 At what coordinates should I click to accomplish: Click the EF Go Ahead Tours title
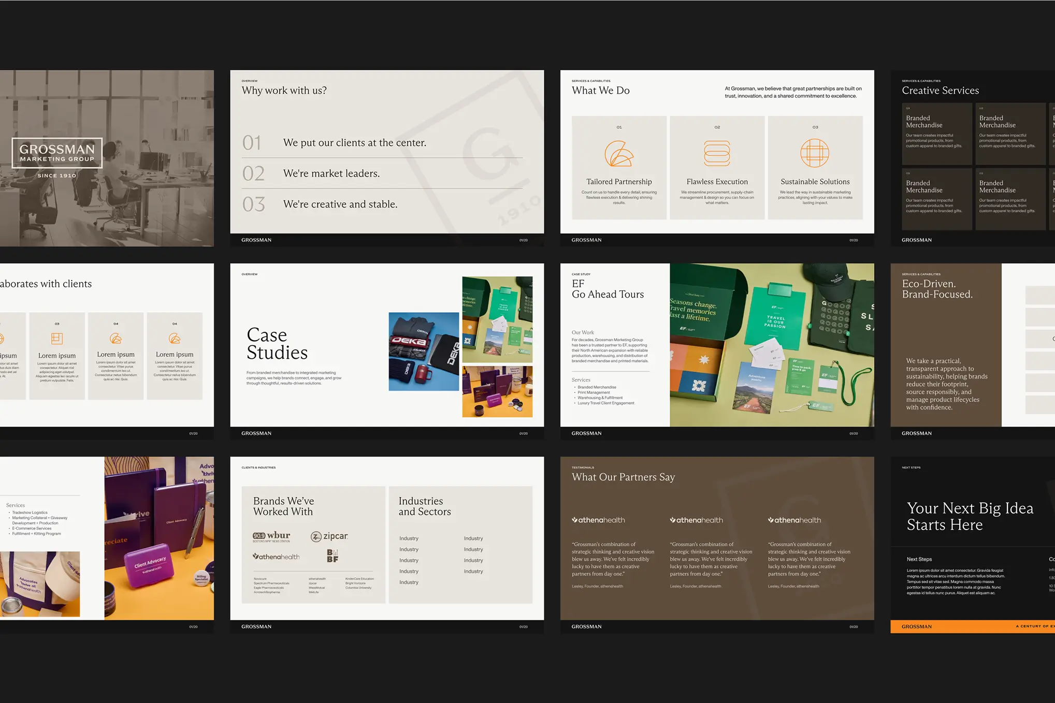[608, 289]
